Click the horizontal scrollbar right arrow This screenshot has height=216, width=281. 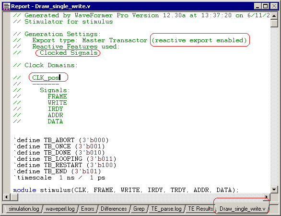(267, 197)
